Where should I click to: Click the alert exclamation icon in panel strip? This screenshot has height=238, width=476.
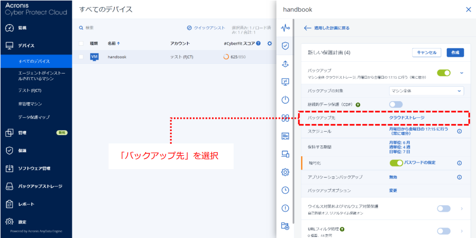pyautogui.click(x=285, y=208)
